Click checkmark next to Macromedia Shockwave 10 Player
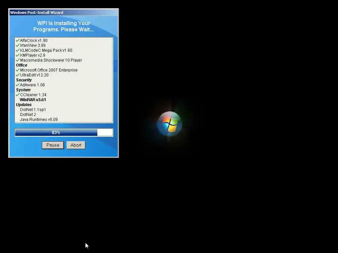 point(18,60)
